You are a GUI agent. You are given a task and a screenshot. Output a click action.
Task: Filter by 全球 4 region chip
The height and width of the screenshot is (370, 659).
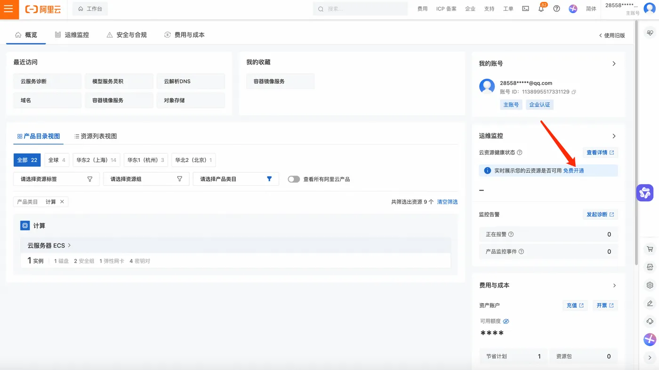pyautogui.click(x=57, y=160)
